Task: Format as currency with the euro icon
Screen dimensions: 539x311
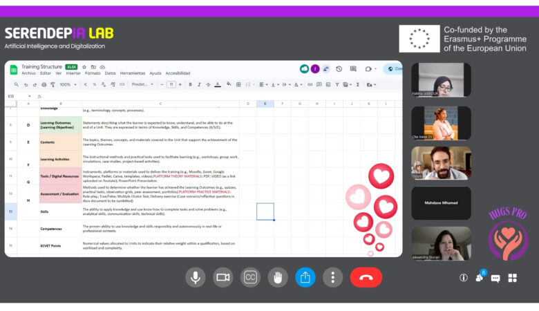Action: tap(85, 84)
